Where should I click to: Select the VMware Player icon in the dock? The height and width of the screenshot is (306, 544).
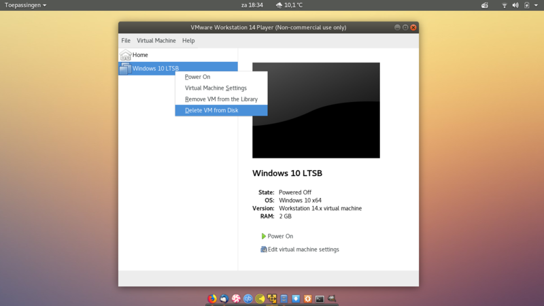(x=272, y=299)
